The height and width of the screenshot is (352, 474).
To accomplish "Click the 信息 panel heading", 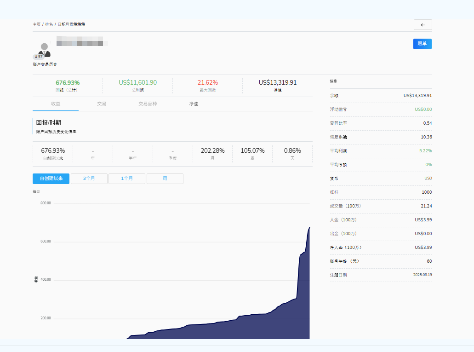I will (x=333, y=81).
